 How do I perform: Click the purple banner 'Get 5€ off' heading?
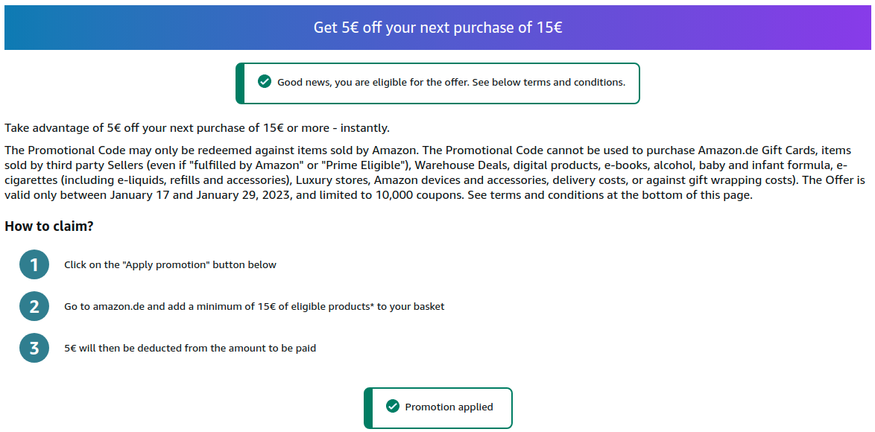click(x=437, y=28)
